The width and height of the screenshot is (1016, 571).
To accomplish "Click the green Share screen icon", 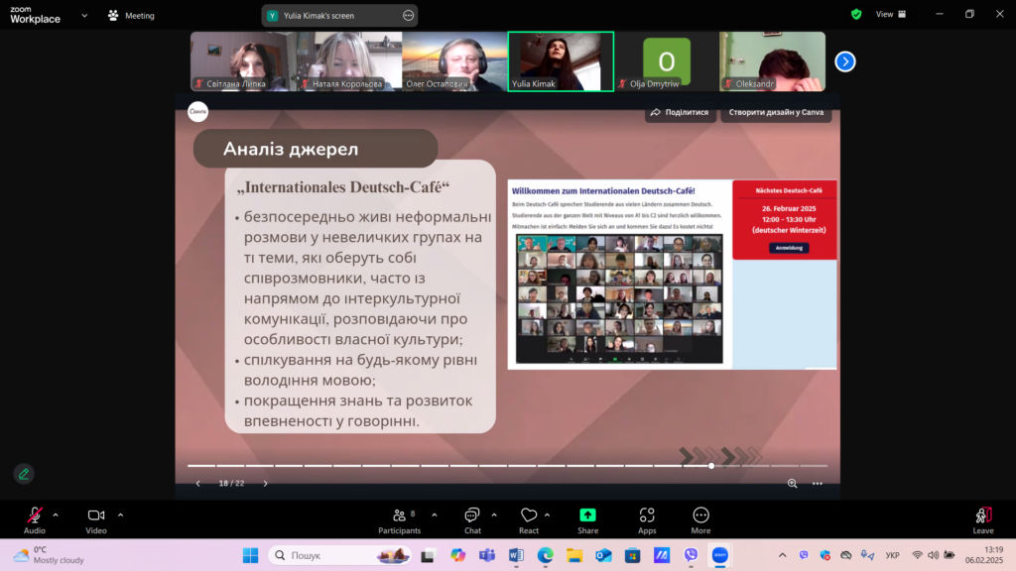I will tap(587, 514).
